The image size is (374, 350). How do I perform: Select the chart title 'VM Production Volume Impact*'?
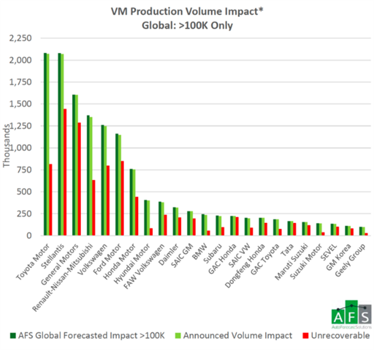pos(187,12)
